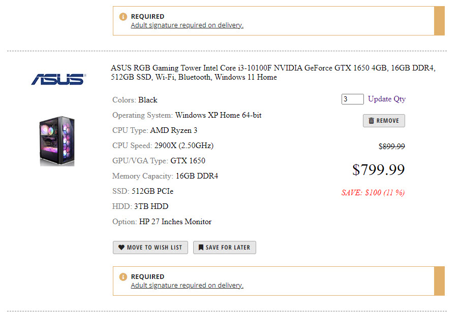Click the quantity input field showing 3
The image size is (460, 318).
(352, 99)
